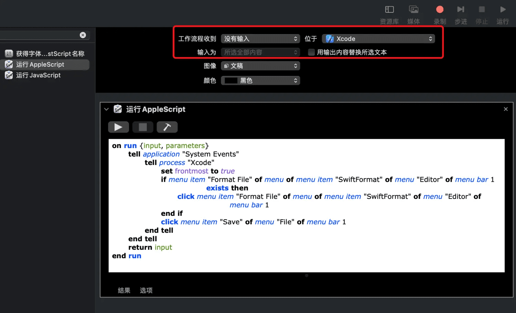Compile the script with the hammer icon
Screen dimensions: 516x313
pyautogui.click(x=167, y=127)
